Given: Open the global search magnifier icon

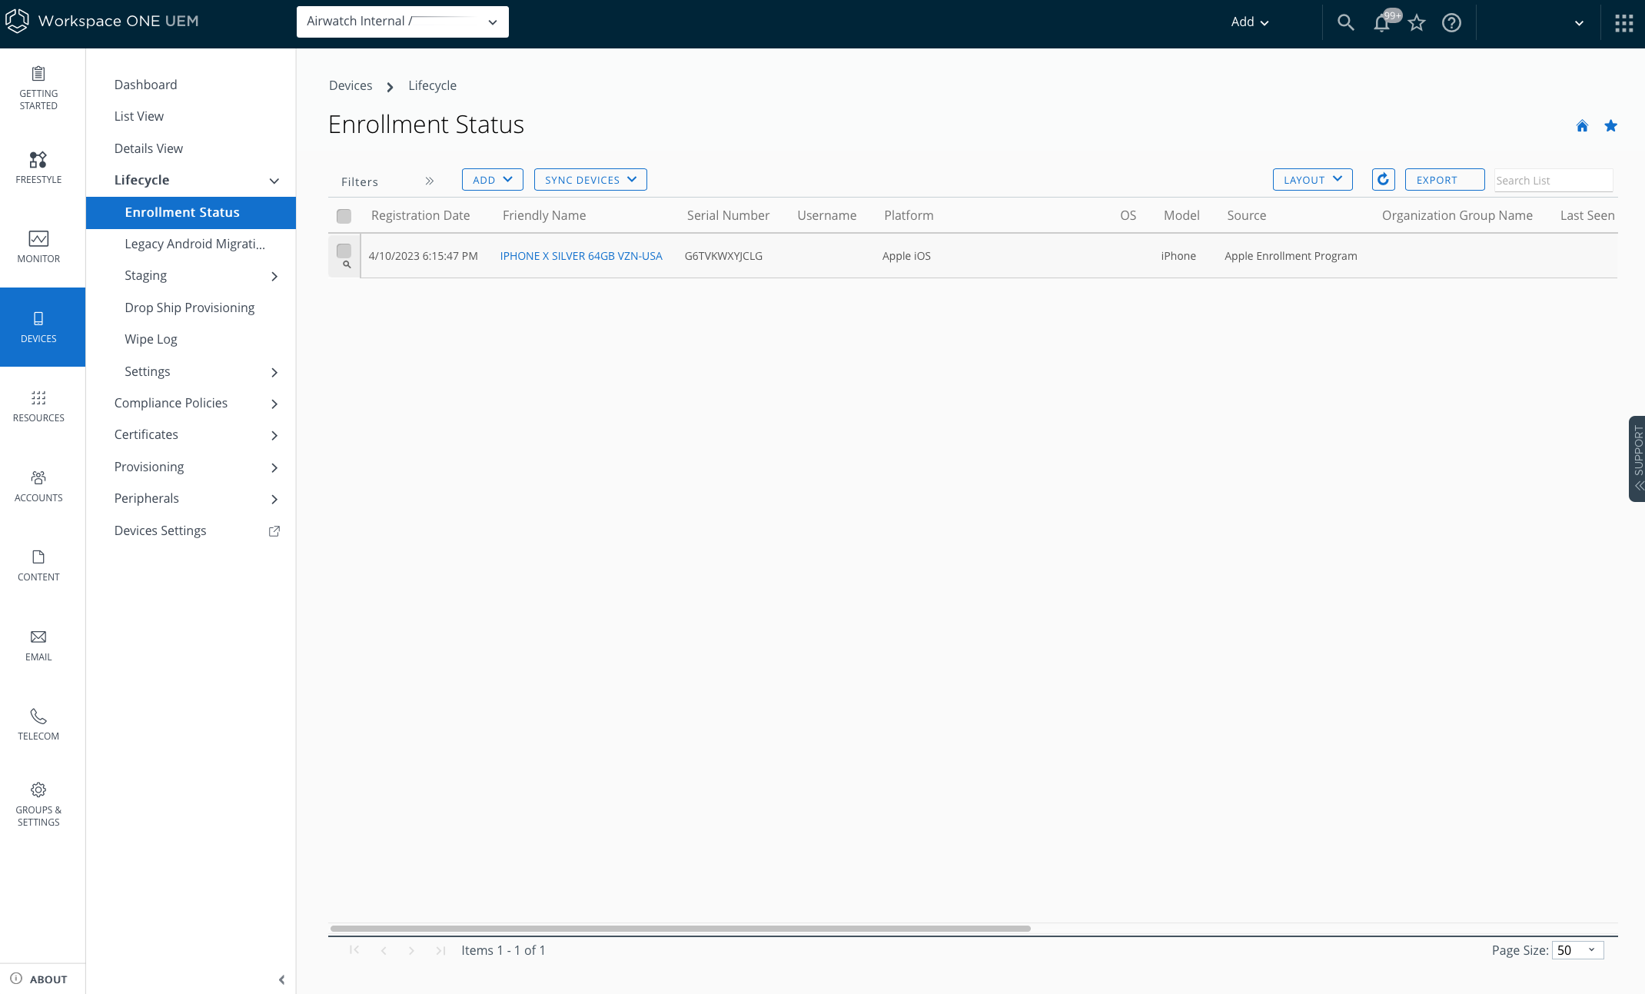Looking at the screenshot, I should click(x=1345, y=22).
